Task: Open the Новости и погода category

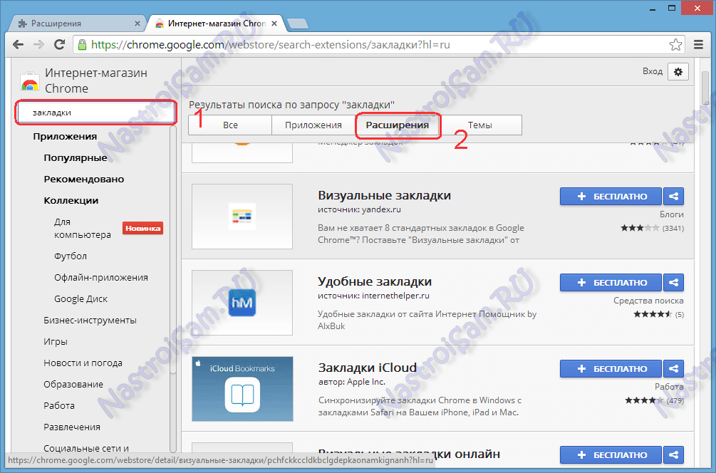Action: click(x=83, y=363)
